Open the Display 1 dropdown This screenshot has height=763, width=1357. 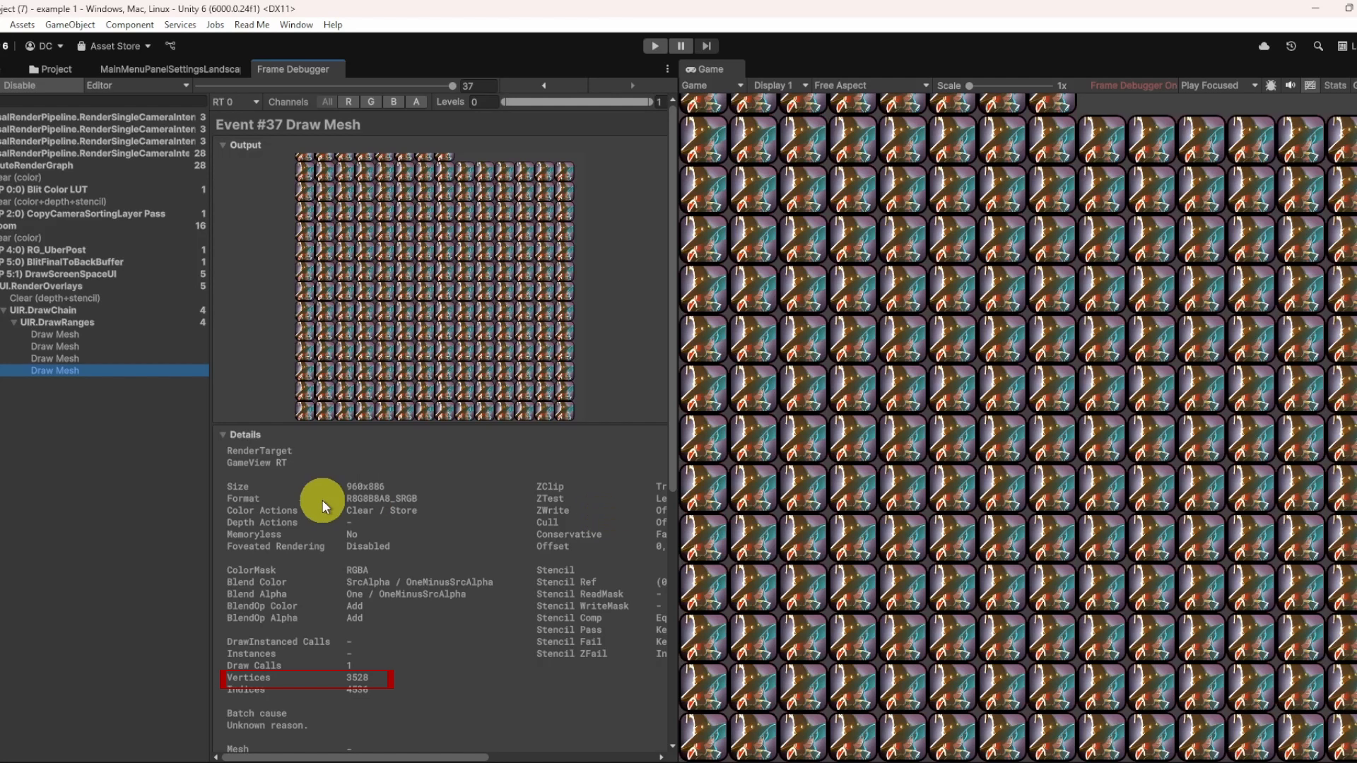point(777,85)
